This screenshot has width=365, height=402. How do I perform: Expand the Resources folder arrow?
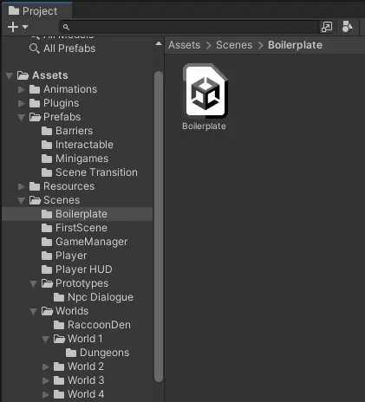pos(22,186)
